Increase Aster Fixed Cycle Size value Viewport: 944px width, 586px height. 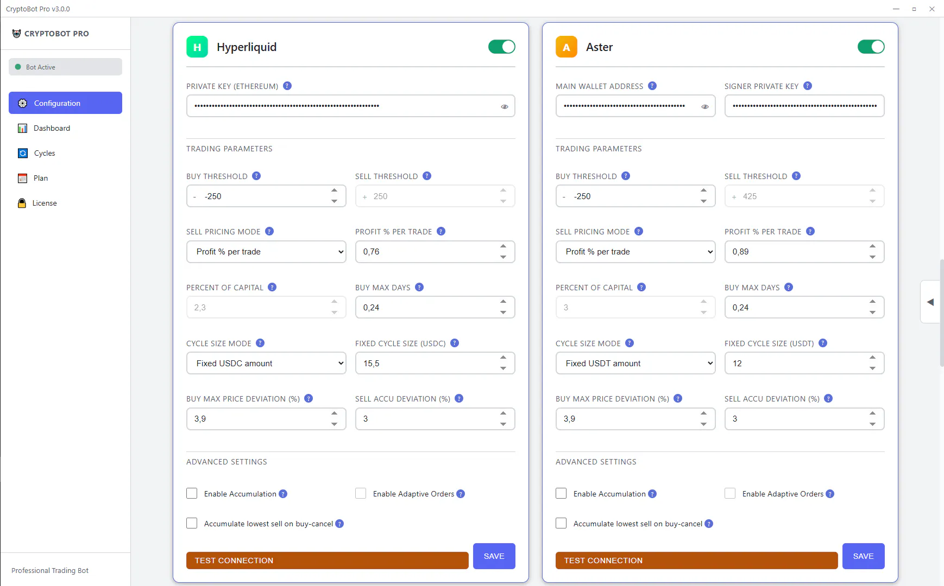click(x=873, y=358)
